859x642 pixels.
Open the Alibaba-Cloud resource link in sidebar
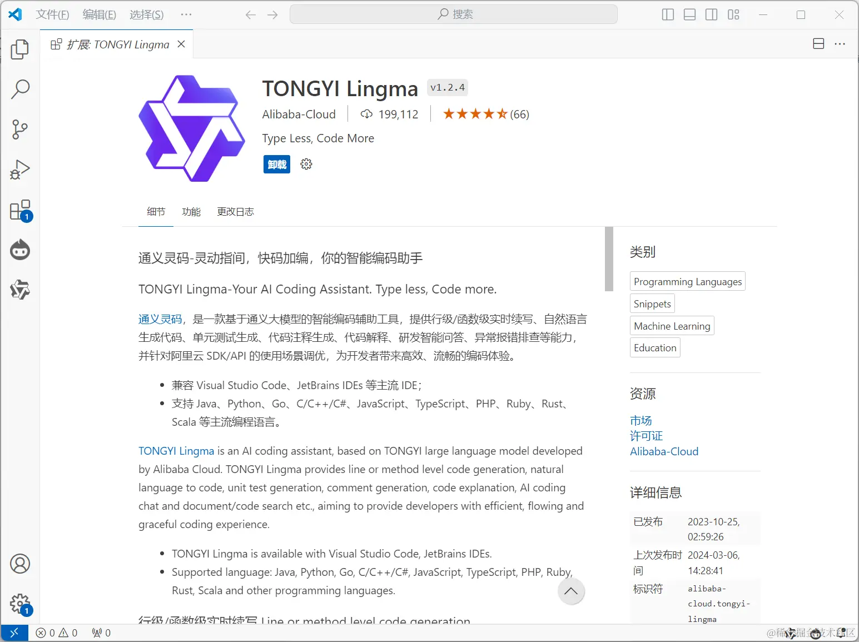tap(664, 451)
